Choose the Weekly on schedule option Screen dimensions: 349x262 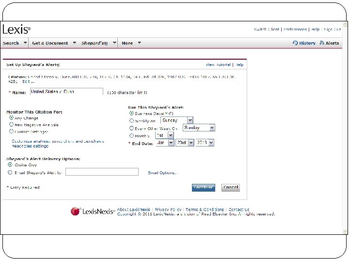(x=131, y=120)
